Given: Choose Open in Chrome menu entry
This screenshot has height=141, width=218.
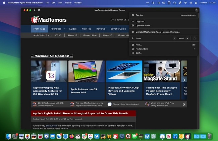Looking at the screenshot, I should pyautogui.click(x=143, y=25).
